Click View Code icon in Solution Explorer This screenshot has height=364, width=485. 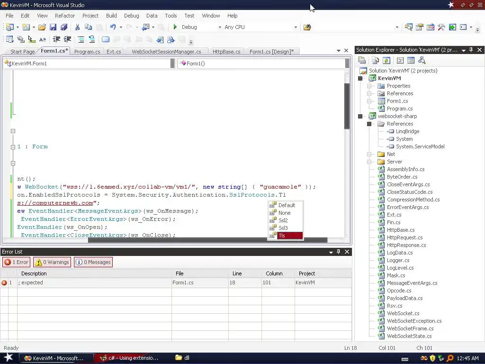pos(400,60)
